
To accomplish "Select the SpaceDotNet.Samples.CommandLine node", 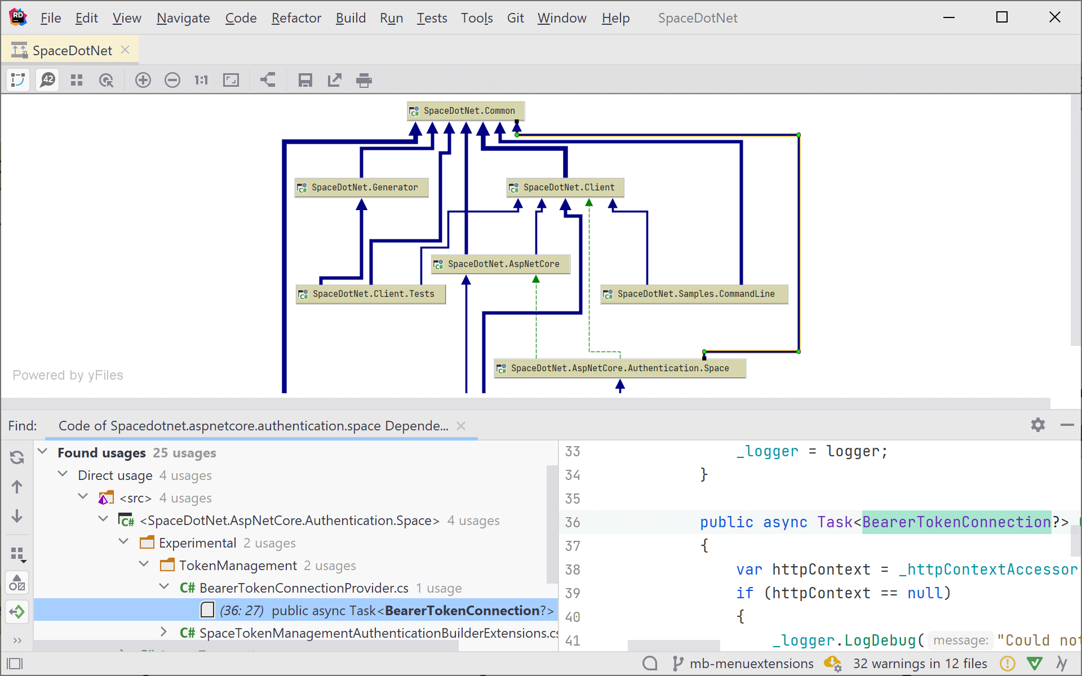I will [x=694, y=294].
